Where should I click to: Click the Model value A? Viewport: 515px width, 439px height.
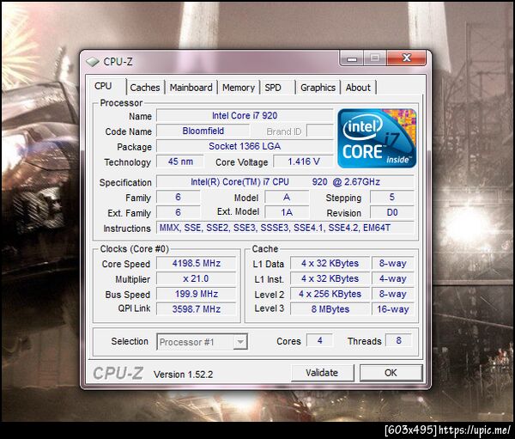tap(287, 197)
